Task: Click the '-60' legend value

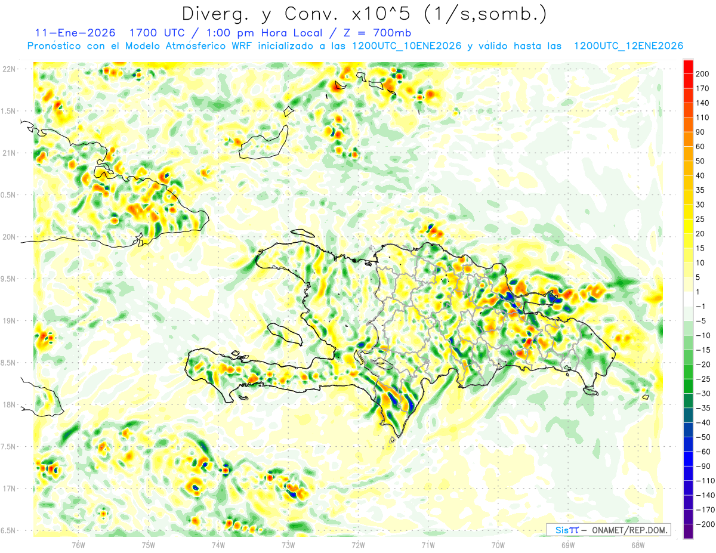Action: click(705, 452)
